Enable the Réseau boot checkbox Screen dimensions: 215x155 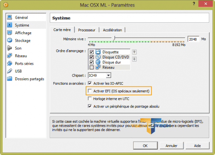coord(91,67)
